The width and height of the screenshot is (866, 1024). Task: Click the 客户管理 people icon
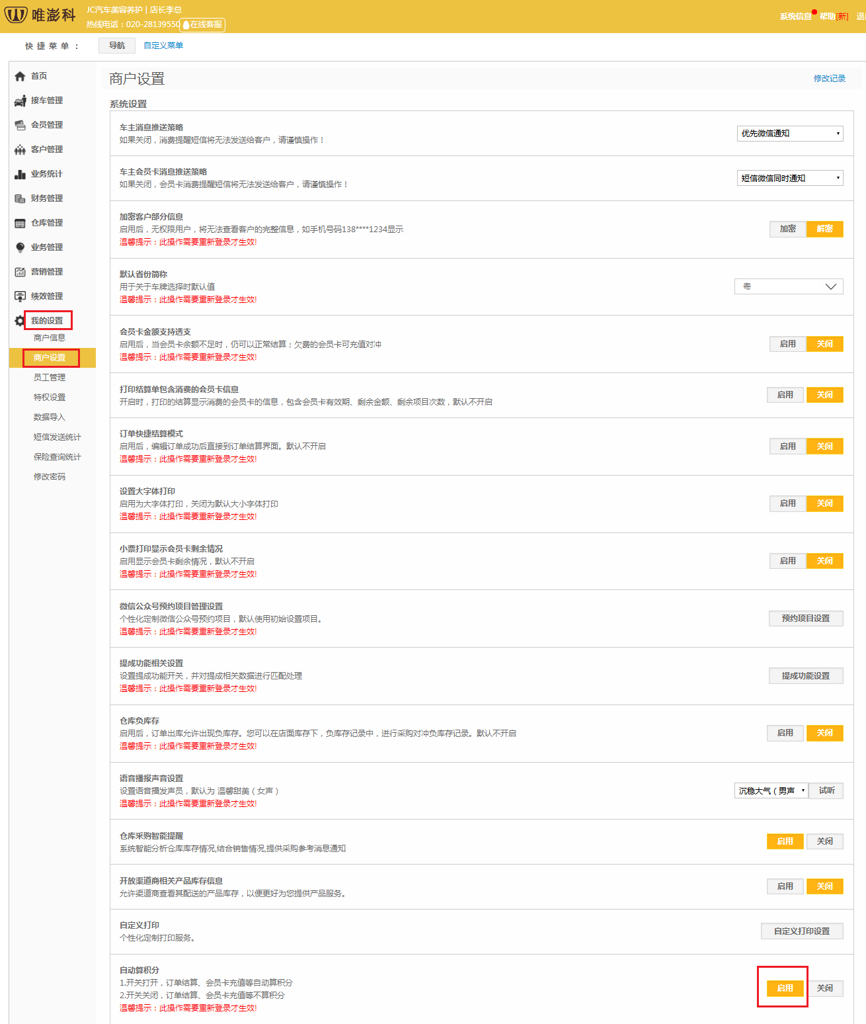20,149
